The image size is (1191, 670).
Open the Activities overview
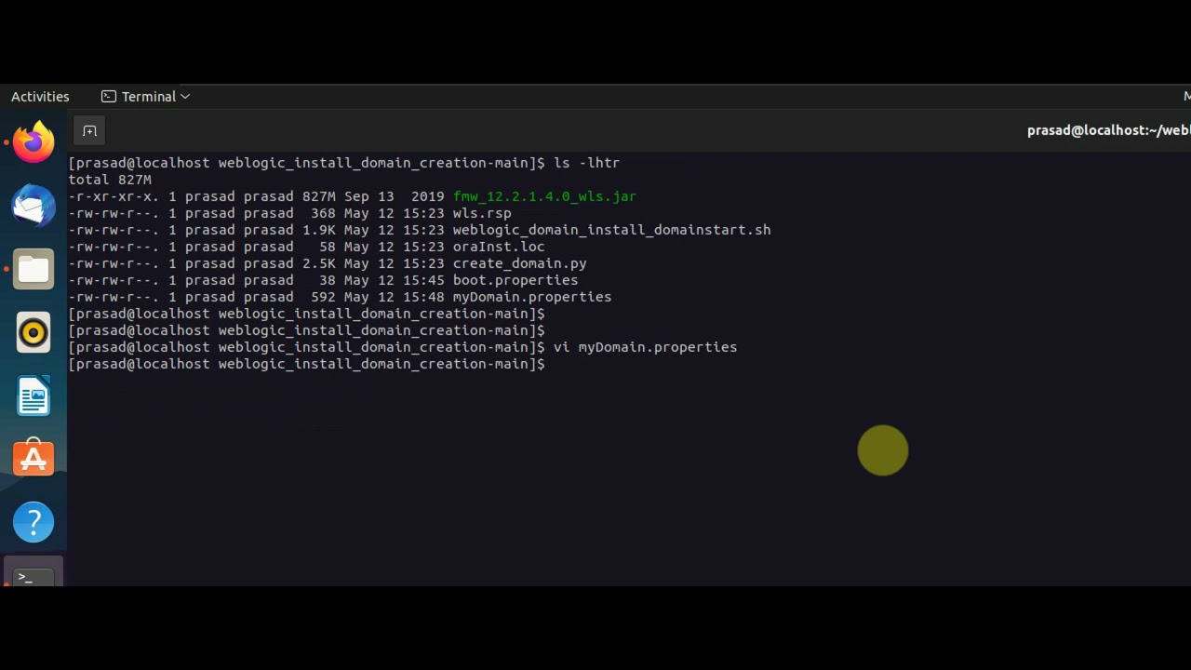pyautogui.click(x=40, y=97)
